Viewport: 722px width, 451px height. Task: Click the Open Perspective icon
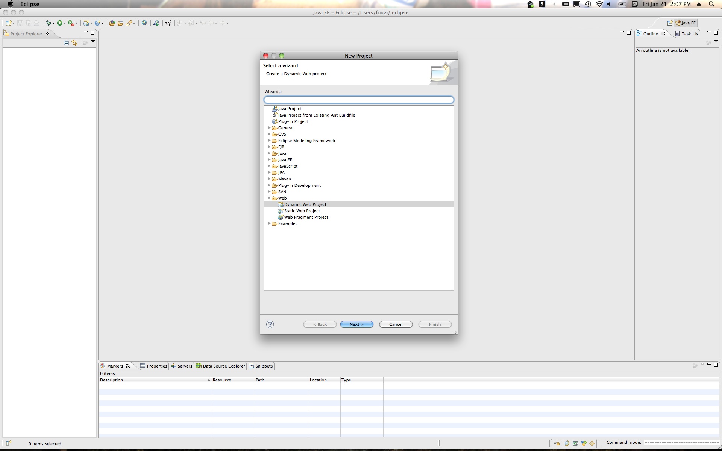point(670,23)
